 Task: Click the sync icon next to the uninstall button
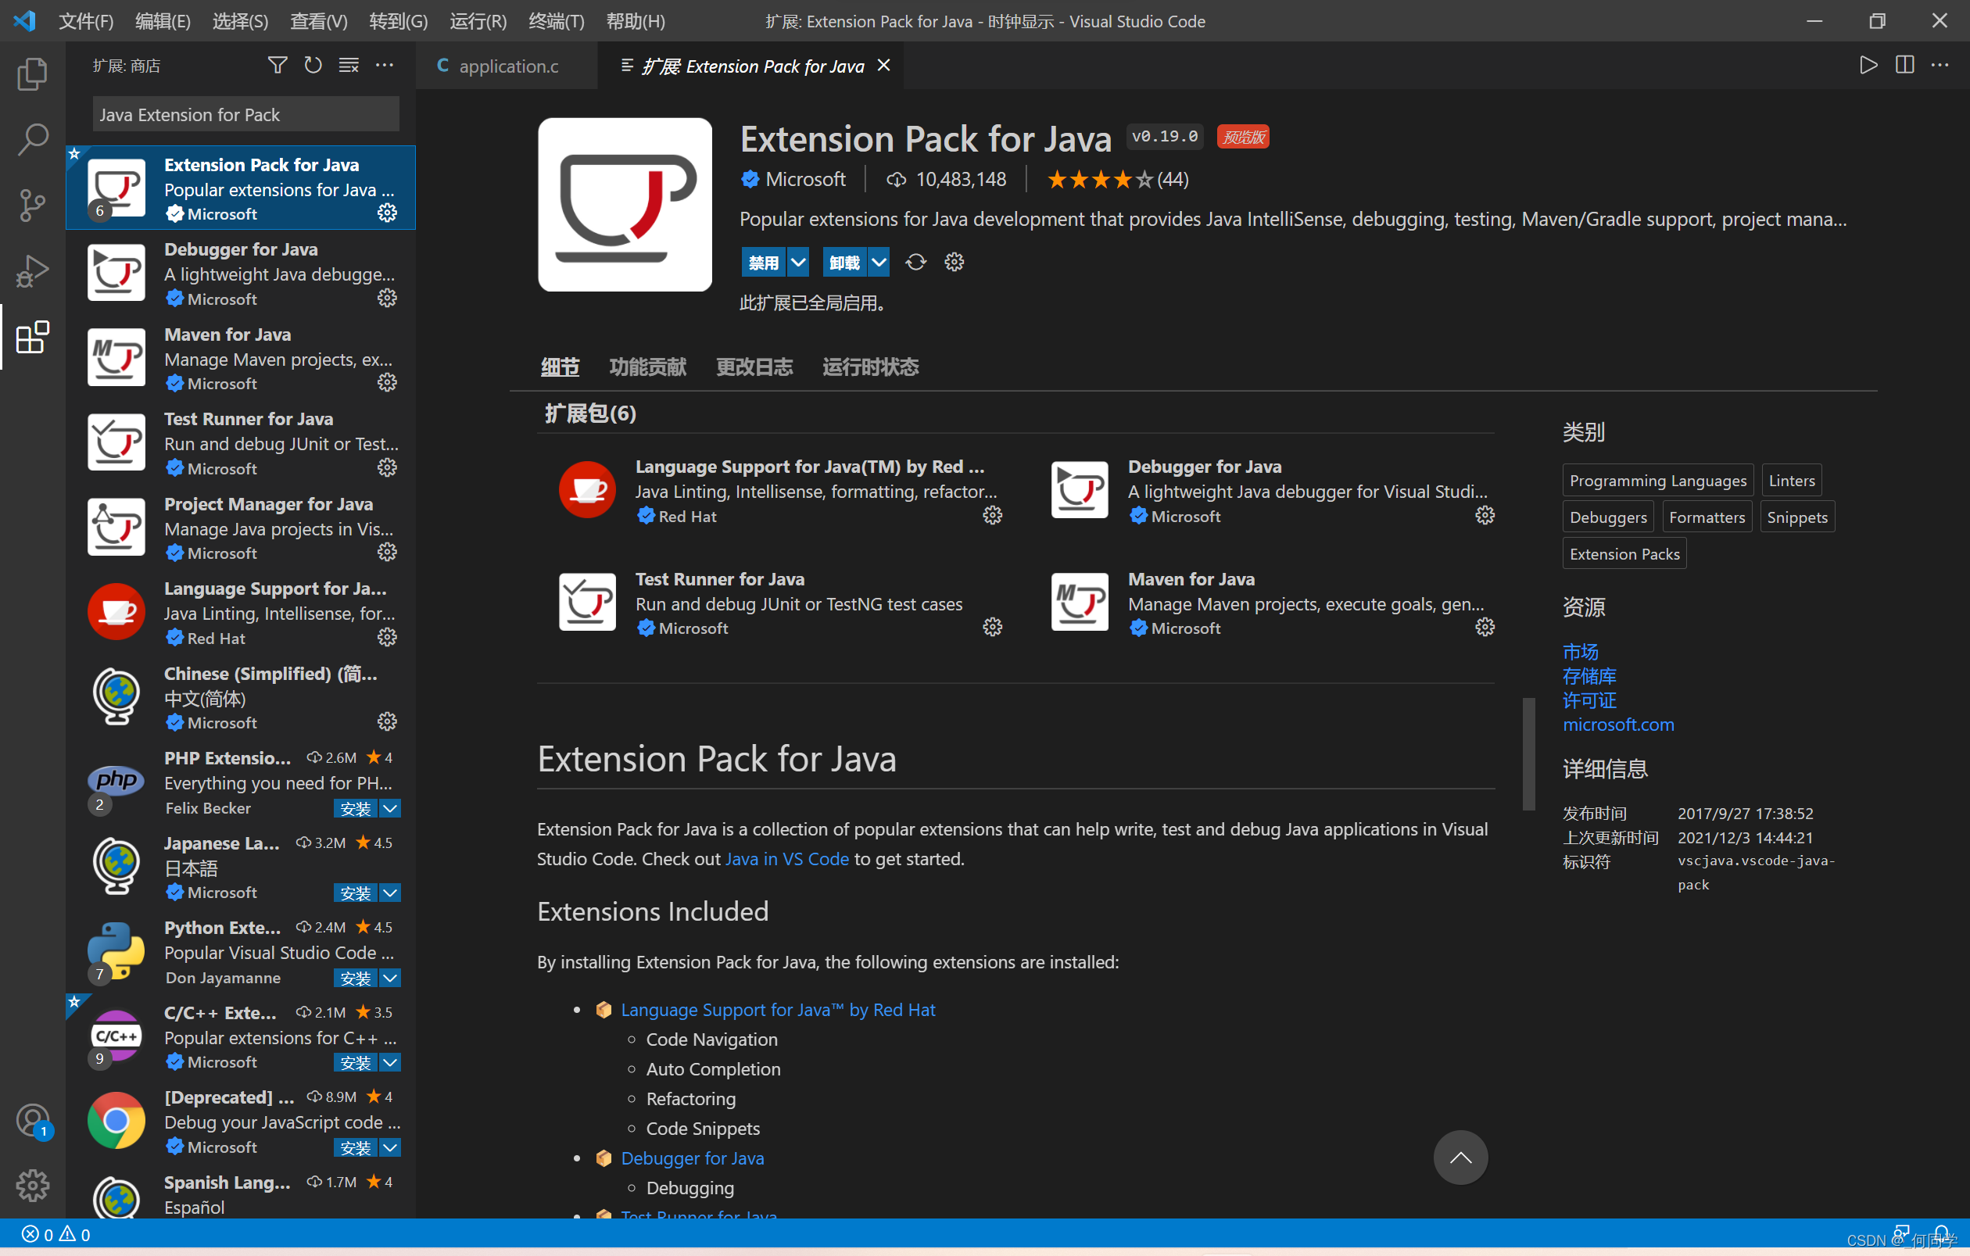coord(915,262)
